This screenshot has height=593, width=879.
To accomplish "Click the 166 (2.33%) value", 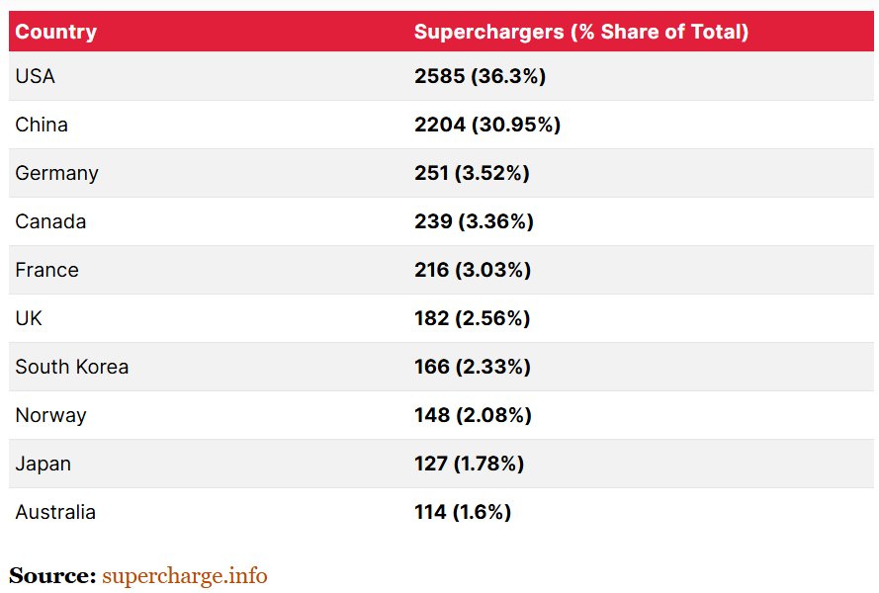I will pos(472,367).
